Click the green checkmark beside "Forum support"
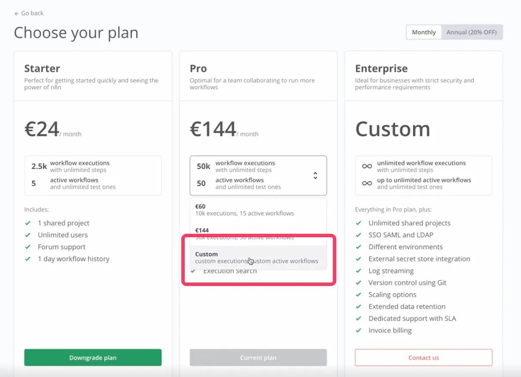The width and height of the screenshot is (521, 377). [28, 247]
